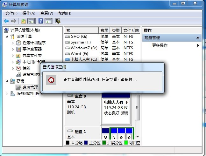
Task: Sort by the 卷 column header
Action: (81, 31)
